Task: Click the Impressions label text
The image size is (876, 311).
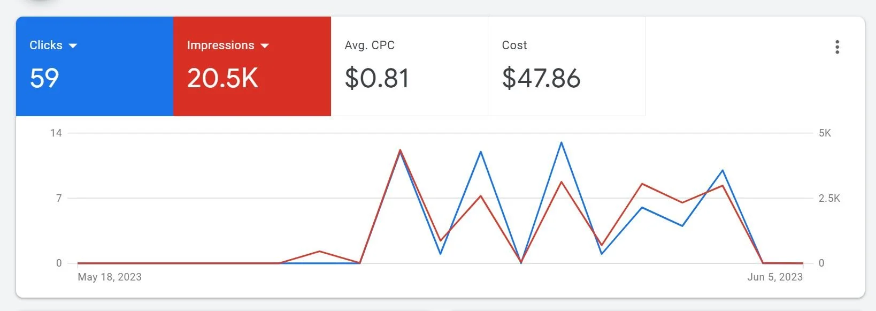Action: 220,45
